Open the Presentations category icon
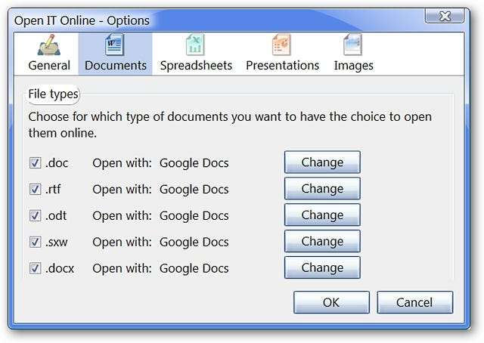Viewport: 484px width, 343px height. tap(282, 46)
